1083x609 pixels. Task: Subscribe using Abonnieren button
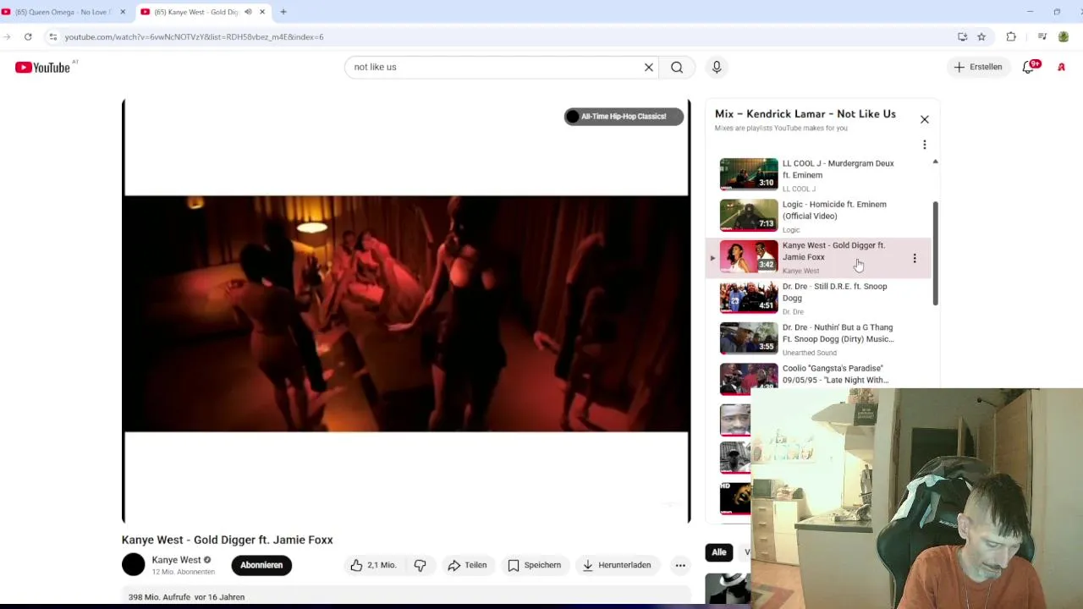pos(261,565)
